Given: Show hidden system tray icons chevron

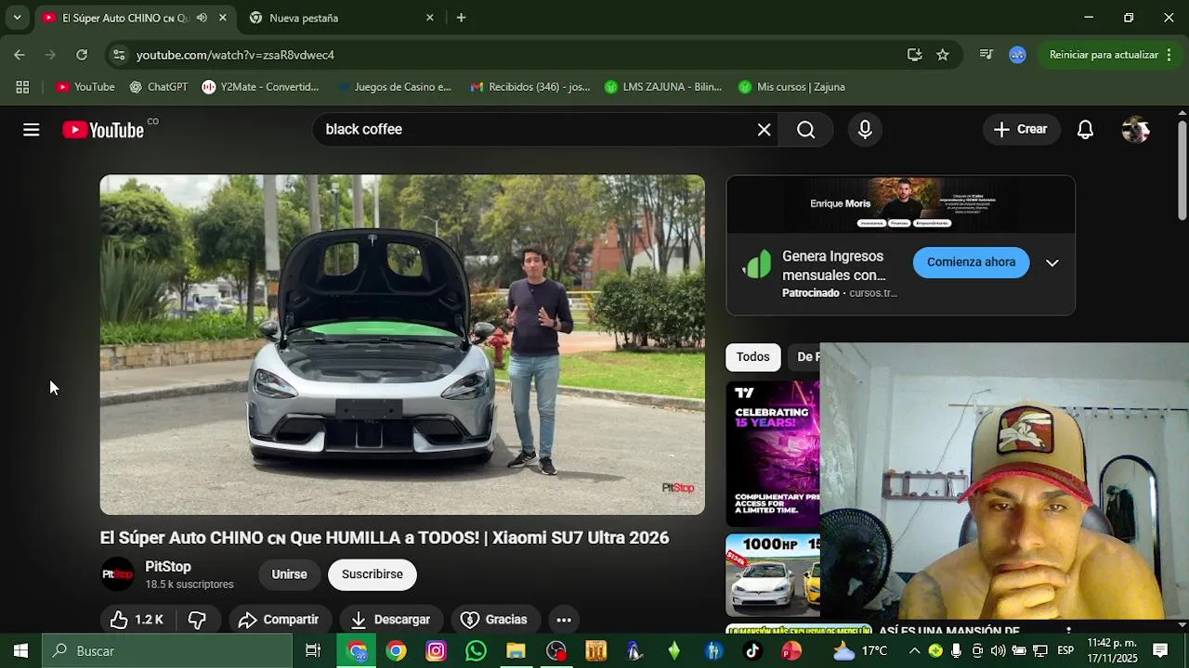Looking at the screenshot, I should click(x=914, y=651).
